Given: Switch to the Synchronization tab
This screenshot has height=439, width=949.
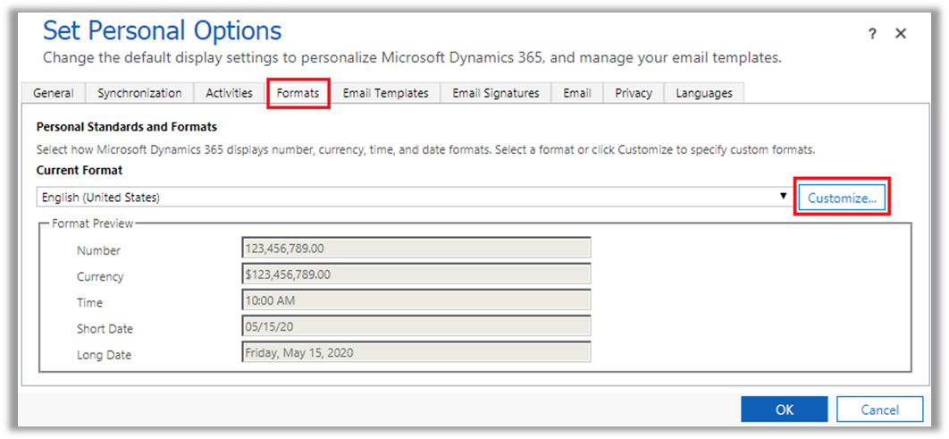Looking at the screenshot, I should coord(139,93).
